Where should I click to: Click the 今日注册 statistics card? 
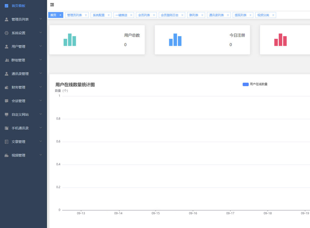[202, 40]
